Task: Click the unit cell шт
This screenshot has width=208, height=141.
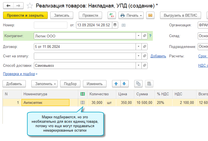Action: tap(110, 102)
